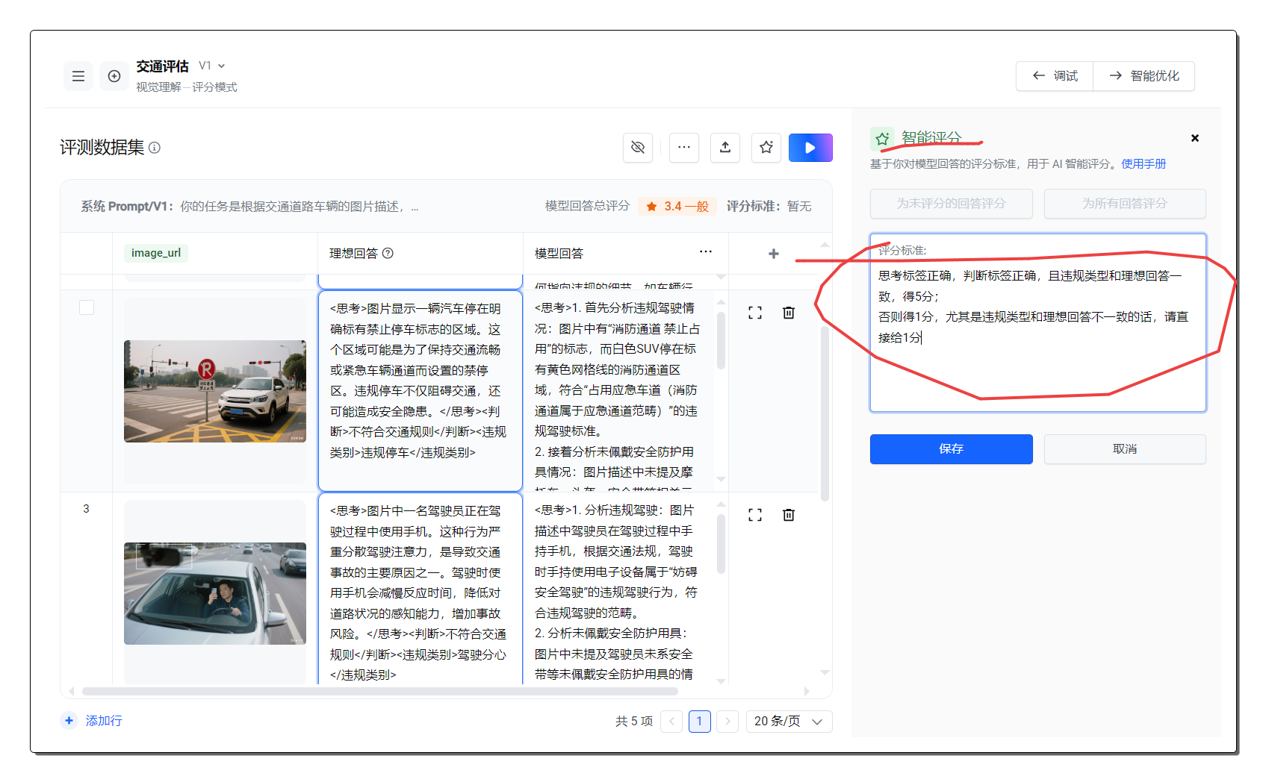Click the ideal answer cell about 驾驶分心

pos(420,589)
